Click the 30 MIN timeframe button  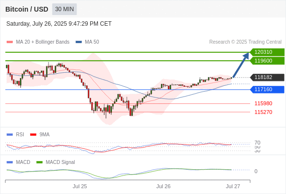(x=64, y=9)
